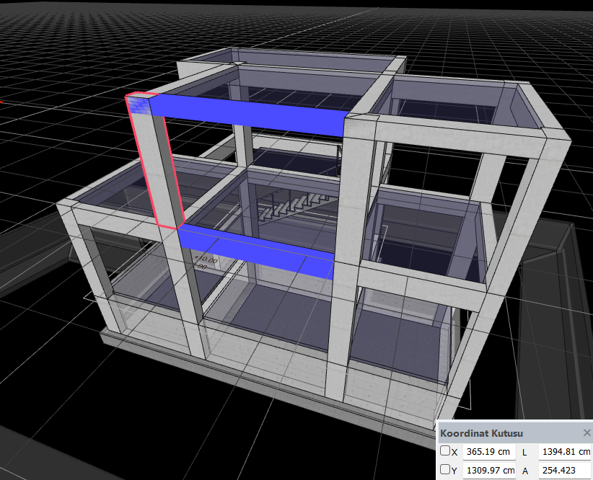The width and height of the screenshot is (593, 480).
Task: Click the X field showing 365.19 cm
Action: [x=489, y=452]
